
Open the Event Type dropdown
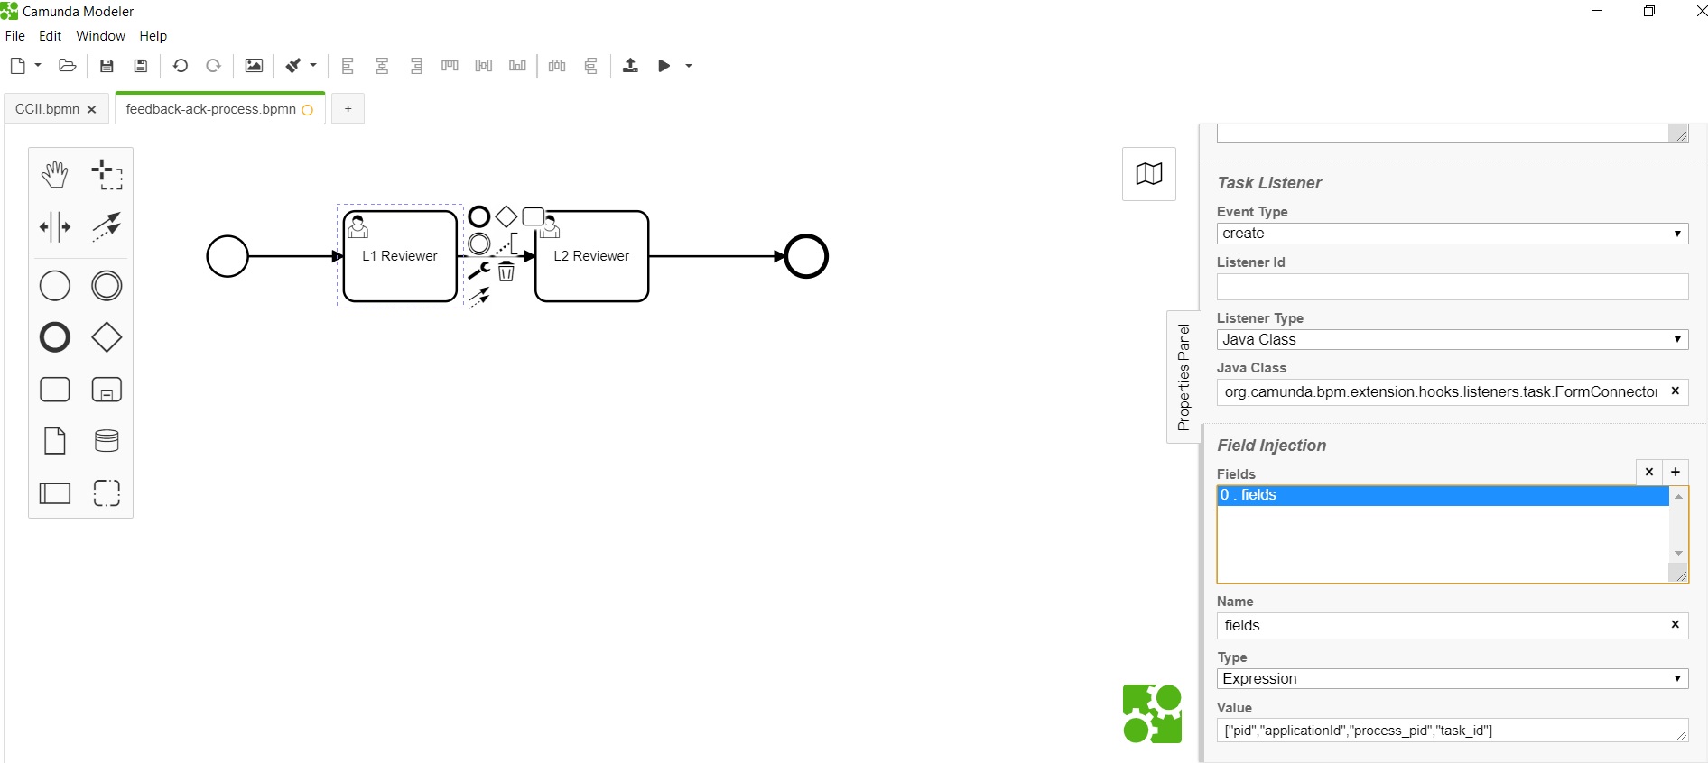pos(1453,234)
